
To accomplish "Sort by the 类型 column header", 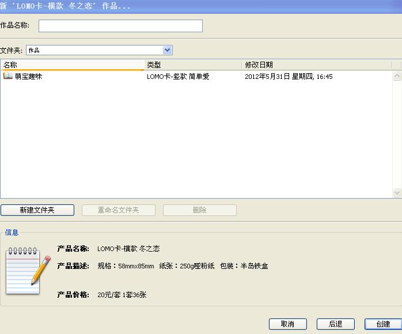I will pos(194,65).
